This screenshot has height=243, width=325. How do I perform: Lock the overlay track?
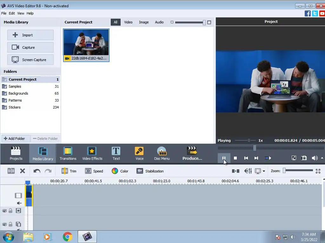10,224
